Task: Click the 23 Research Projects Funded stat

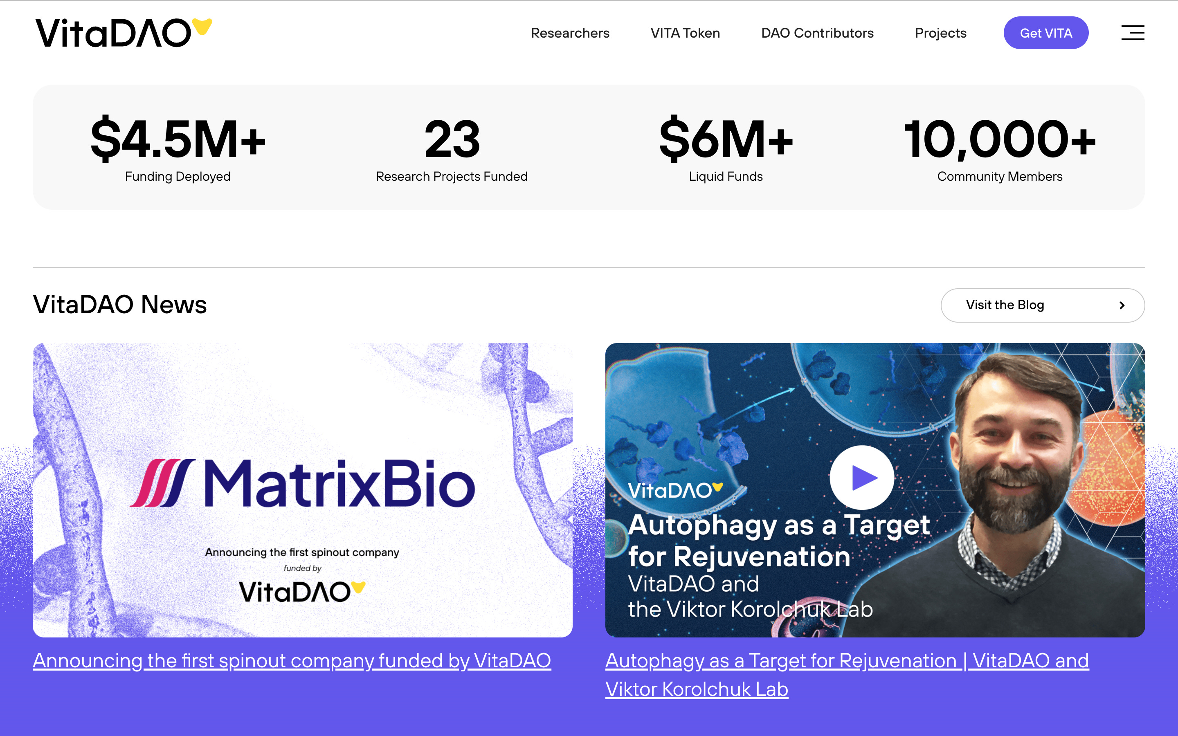Action: [452, 148]
